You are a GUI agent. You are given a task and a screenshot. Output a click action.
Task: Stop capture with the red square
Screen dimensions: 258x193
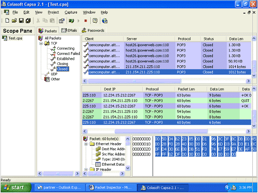[86, 21]
